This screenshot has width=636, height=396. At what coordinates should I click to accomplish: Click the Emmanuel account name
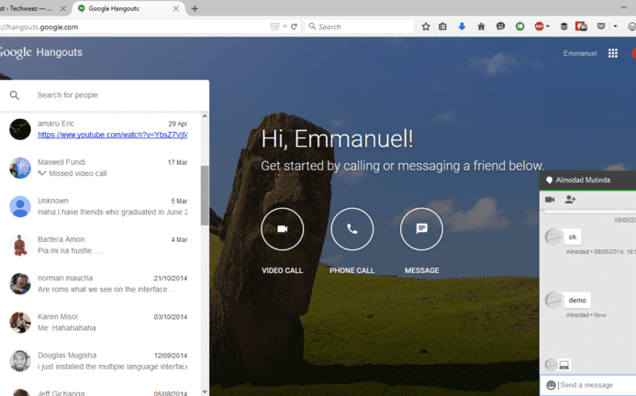click(x=580, y=53)
